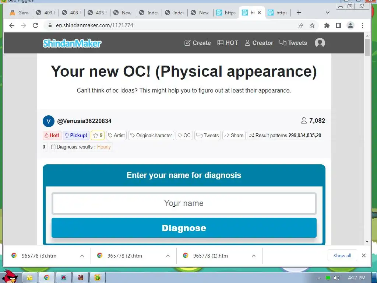Screen dimensions: 377x283
Task: Click the Diagnose button
Action: tap(184, 228)
